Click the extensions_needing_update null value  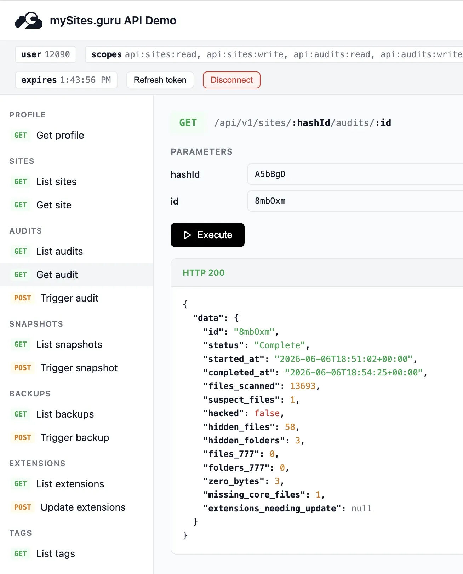coord(362,509)
